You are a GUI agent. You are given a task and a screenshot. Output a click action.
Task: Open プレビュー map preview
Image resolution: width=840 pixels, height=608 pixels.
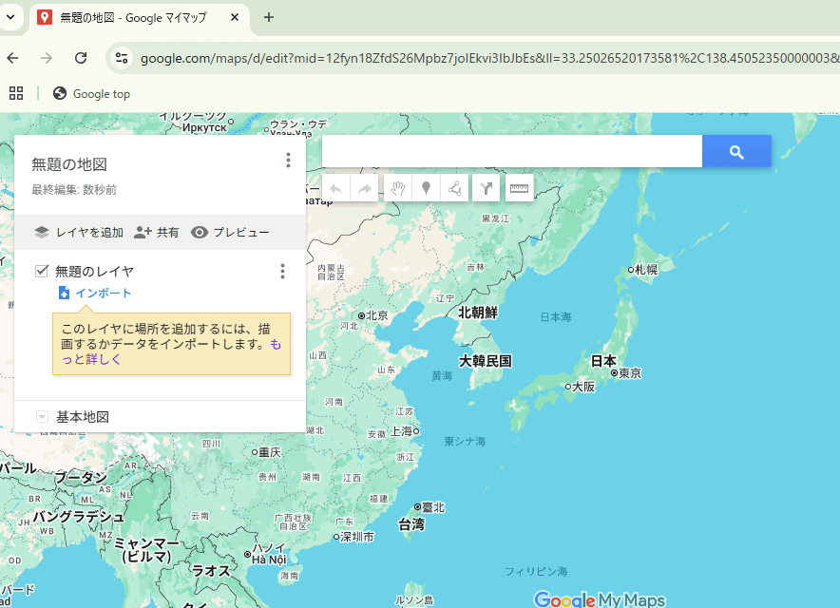tap(230, 232)
